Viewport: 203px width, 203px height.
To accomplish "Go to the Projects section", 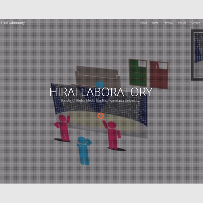I will click(x=168, y=23).
